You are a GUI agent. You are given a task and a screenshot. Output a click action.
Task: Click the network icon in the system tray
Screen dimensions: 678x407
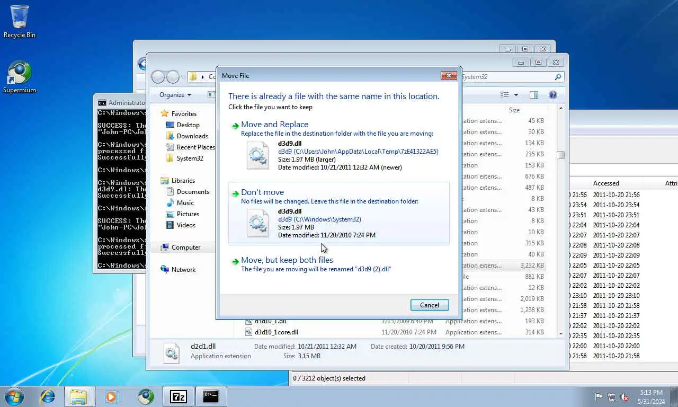click(612, 396)
